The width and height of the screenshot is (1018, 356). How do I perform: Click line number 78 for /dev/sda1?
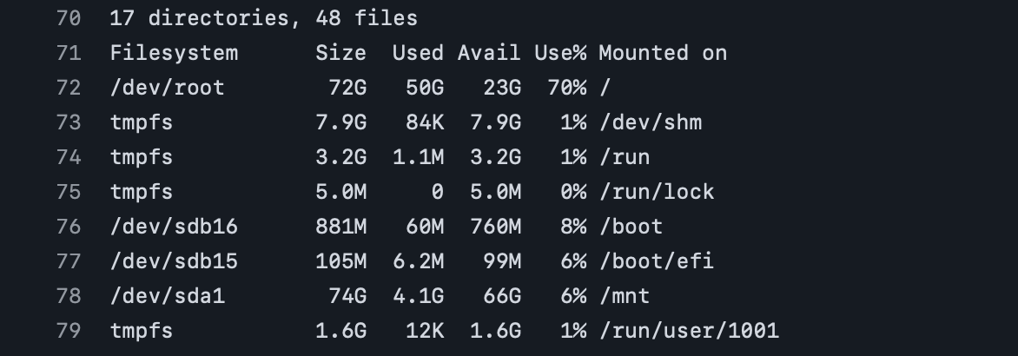coord(68,296)
